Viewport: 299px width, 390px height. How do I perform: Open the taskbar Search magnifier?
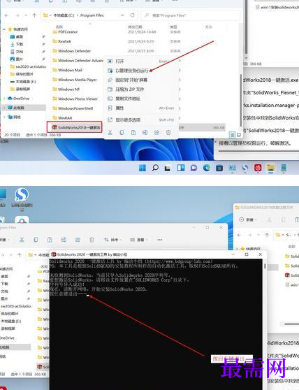tap(155, 168)
